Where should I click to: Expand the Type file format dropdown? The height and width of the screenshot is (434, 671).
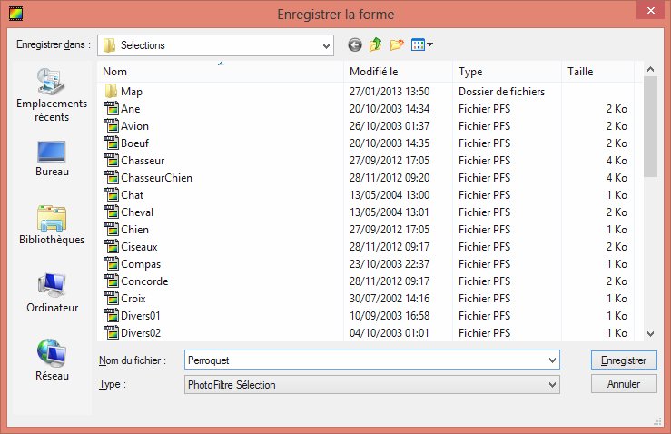552,385
